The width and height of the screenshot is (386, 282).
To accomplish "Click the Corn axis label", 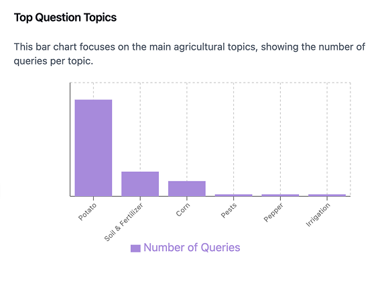I will pyautogui.click(x=183, y=209).
